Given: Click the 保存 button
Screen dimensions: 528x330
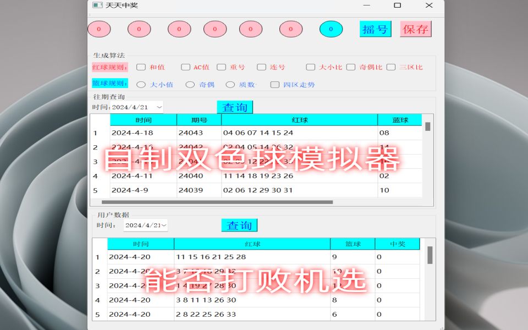Looking at the screenshot, I should point(416,29).
